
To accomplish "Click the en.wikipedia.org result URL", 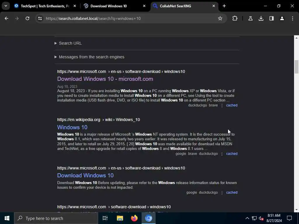I will click(99, 120).
